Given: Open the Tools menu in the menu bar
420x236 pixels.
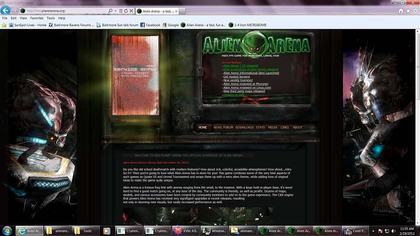Looking at the screenshot, I should pos(50,18).
